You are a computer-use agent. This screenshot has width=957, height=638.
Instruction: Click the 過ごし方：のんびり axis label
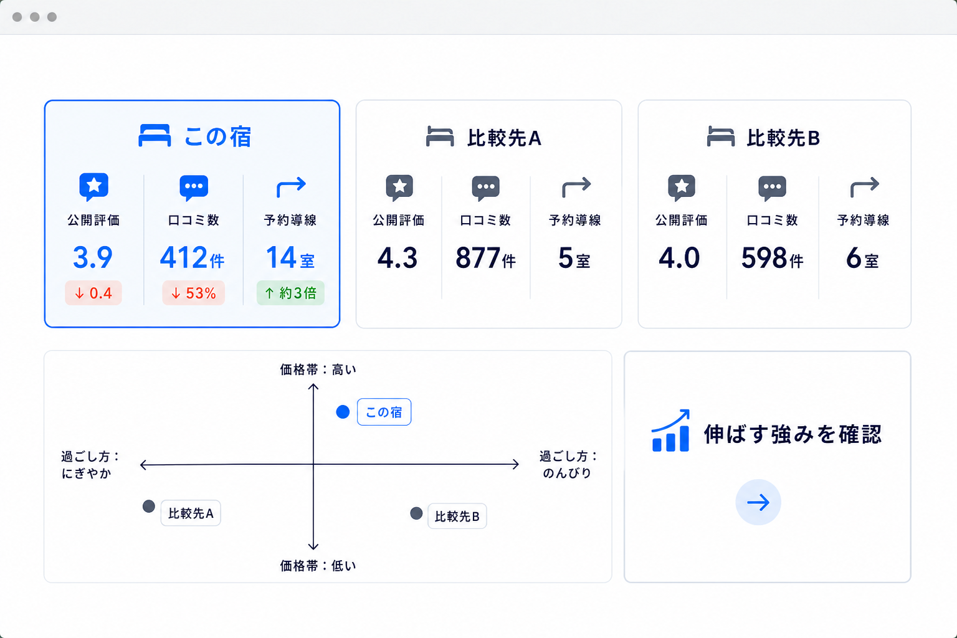tap(568, 465)
